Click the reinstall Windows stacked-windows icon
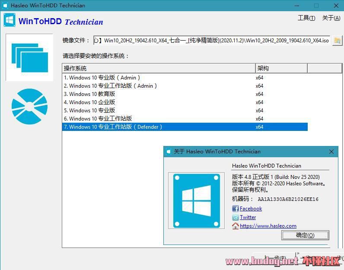Screen dimensions: 344x270 click(30, 58)
